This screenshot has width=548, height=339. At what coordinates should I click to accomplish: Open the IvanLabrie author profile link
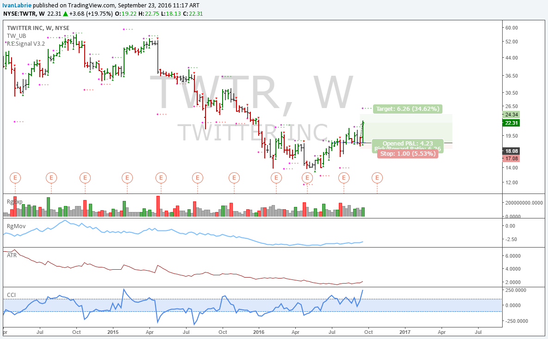17,5
